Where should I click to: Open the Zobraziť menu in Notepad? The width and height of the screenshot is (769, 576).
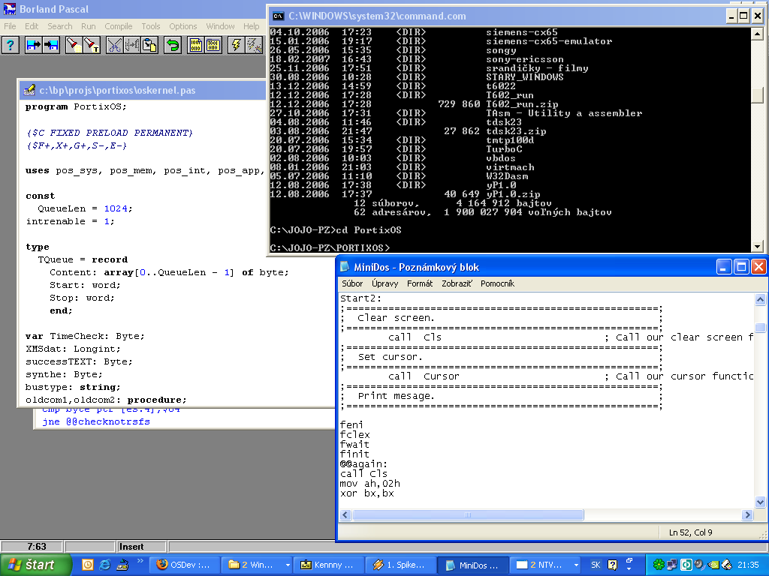click(457, 283)
